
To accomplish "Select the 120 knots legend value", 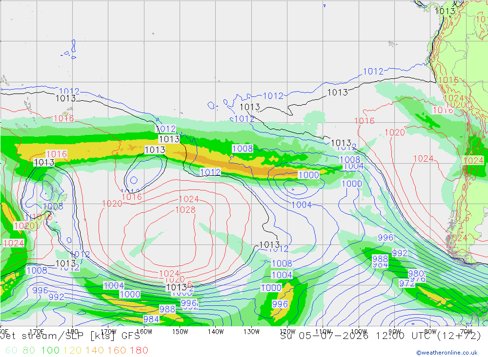I will pyautogui.click(x=72, y=350).
